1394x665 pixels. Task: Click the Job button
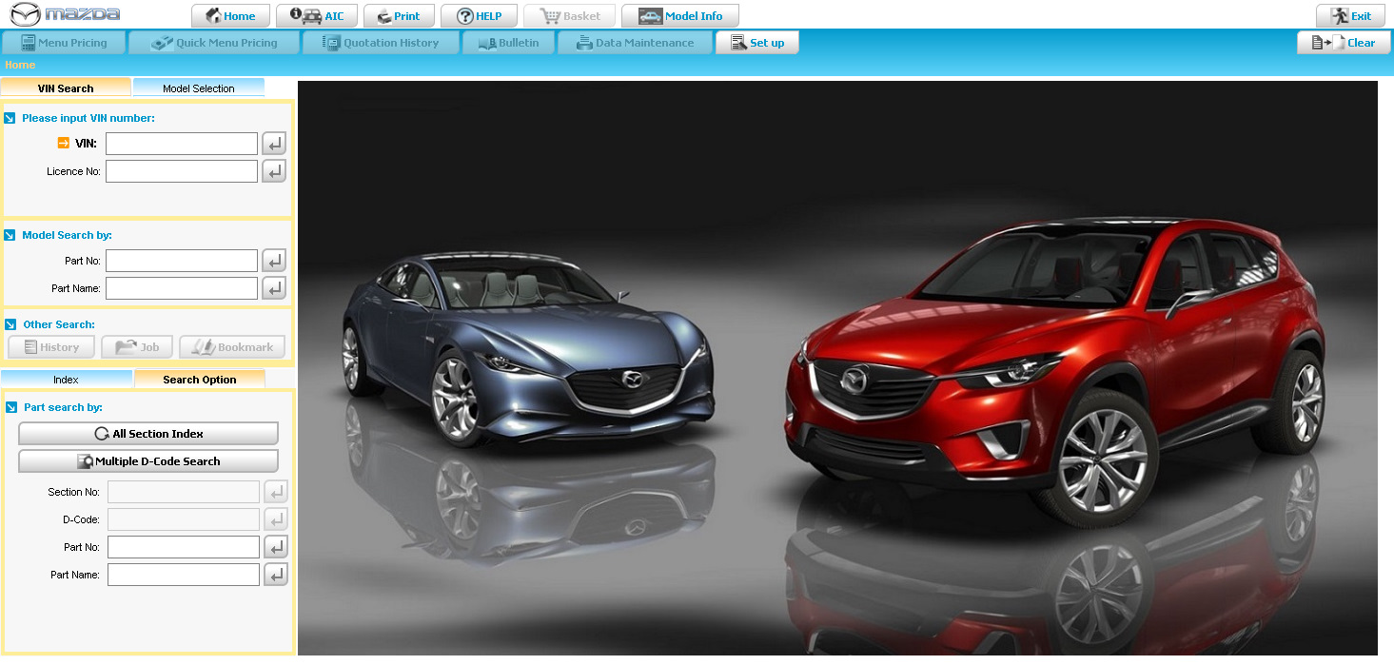[x=137, y=347]
